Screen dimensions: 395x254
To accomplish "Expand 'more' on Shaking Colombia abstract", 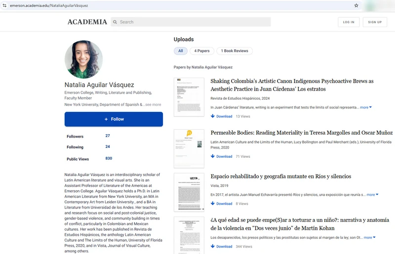I will 366,107.
